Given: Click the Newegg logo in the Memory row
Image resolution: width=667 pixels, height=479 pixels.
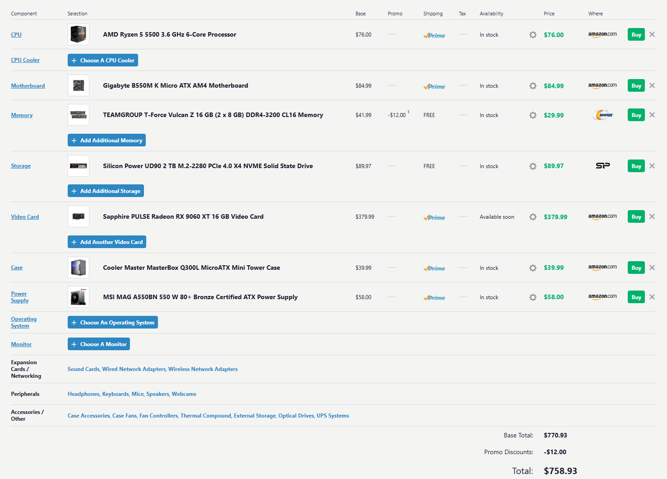Looking at the screenshot, I should click(x=603, y=115).
